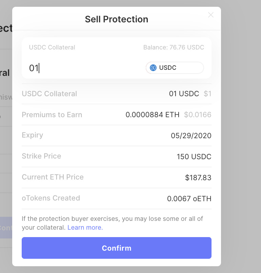Click the $0.0166 premium dollar value
Screen dimensions: 261x273
198,115
